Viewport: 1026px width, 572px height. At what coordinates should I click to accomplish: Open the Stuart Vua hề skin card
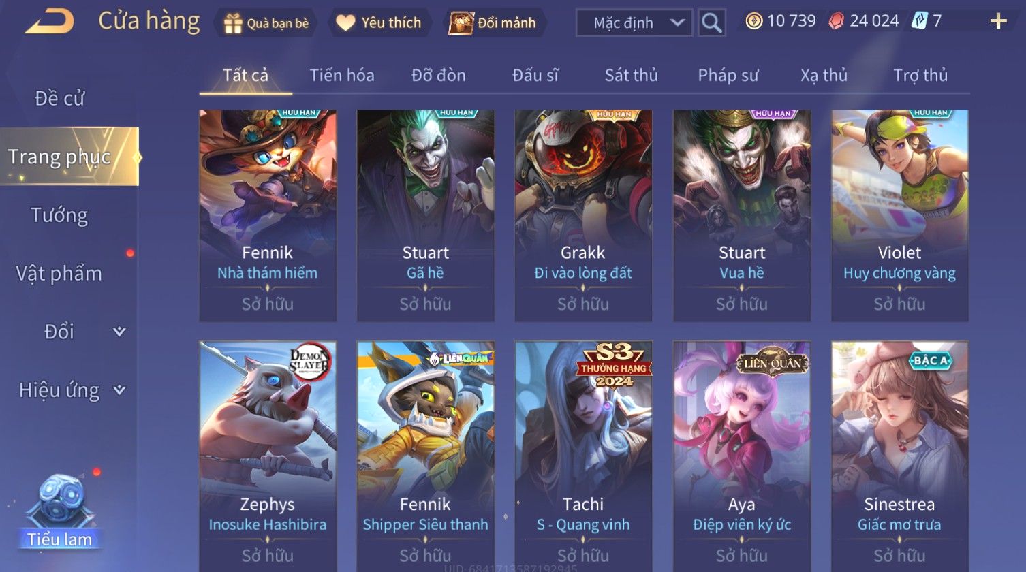tap(742, 215)
